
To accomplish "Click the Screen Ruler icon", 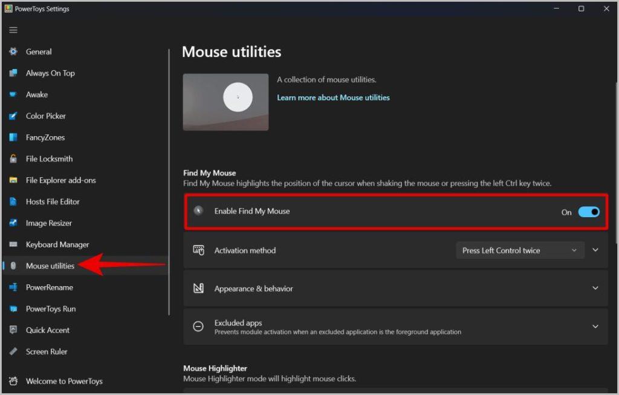I will (x=13, y=351).
